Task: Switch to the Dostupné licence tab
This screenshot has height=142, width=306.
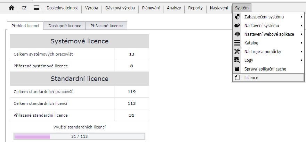Action: click(65, 26)
